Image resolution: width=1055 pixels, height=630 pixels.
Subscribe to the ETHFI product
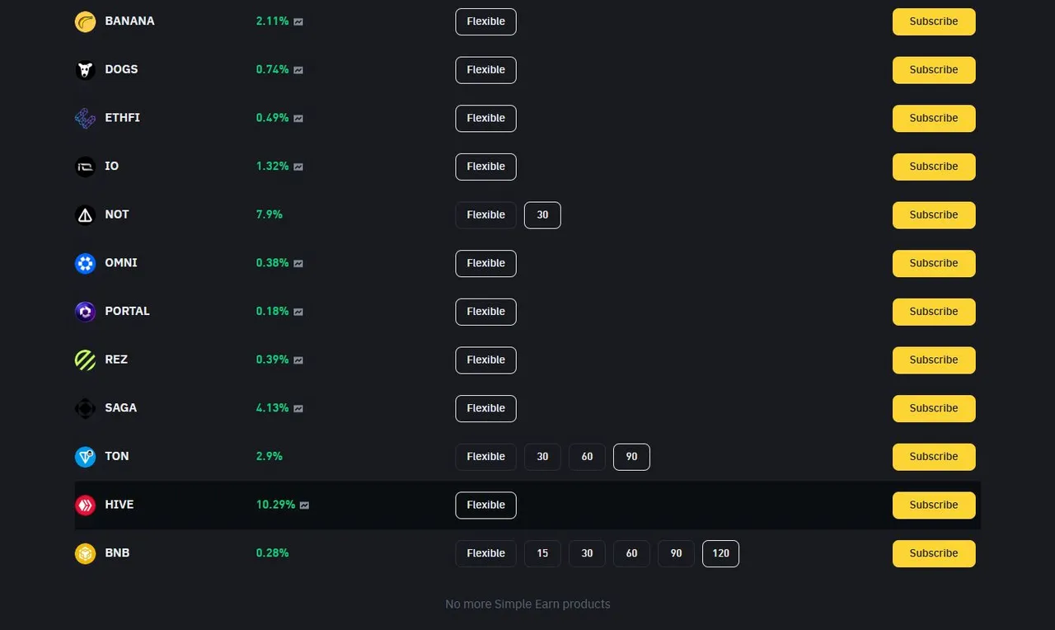[x=934, y=119]
